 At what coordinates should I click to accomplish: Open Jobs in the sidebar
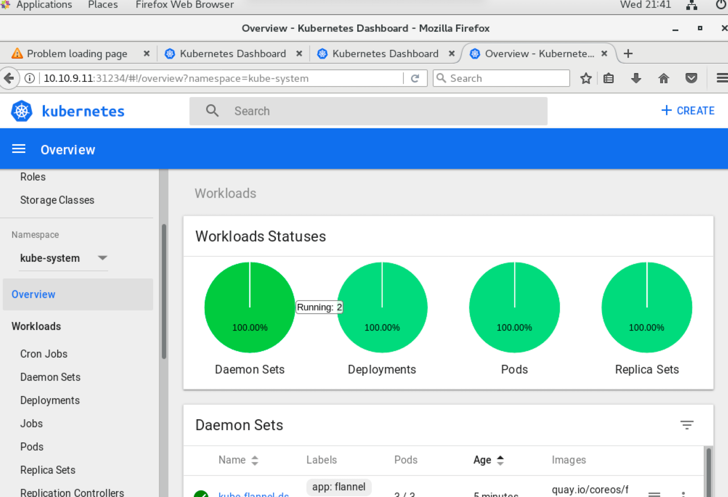[31, 423]
